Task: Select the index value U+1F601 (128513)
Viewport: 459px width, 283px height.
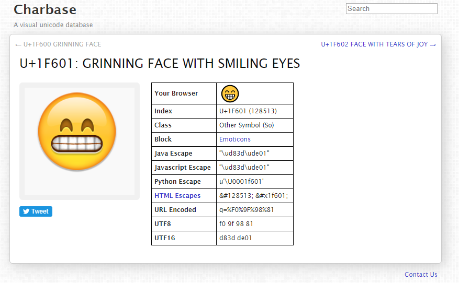Action: [248, 111]
